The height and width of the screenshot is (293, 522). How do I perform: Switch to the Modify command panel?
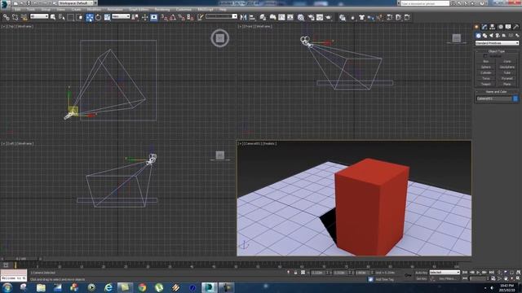click(x=484, y=27)
